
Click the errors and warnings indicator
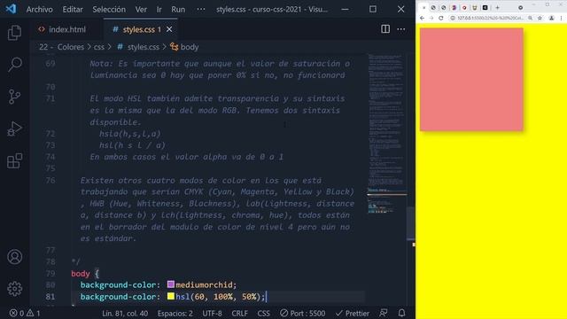(x=24, y=313)
